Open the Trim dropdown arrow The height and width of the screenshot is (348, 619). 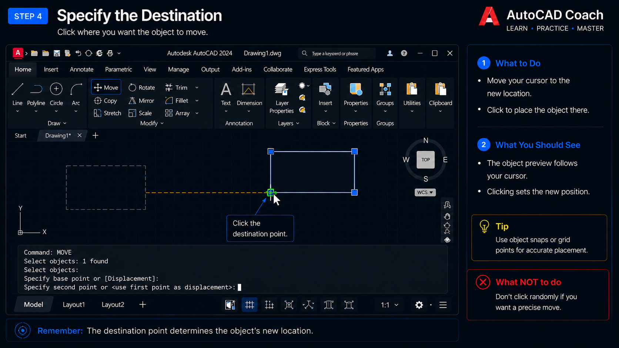pyautogui.click(x=197, y=88)
